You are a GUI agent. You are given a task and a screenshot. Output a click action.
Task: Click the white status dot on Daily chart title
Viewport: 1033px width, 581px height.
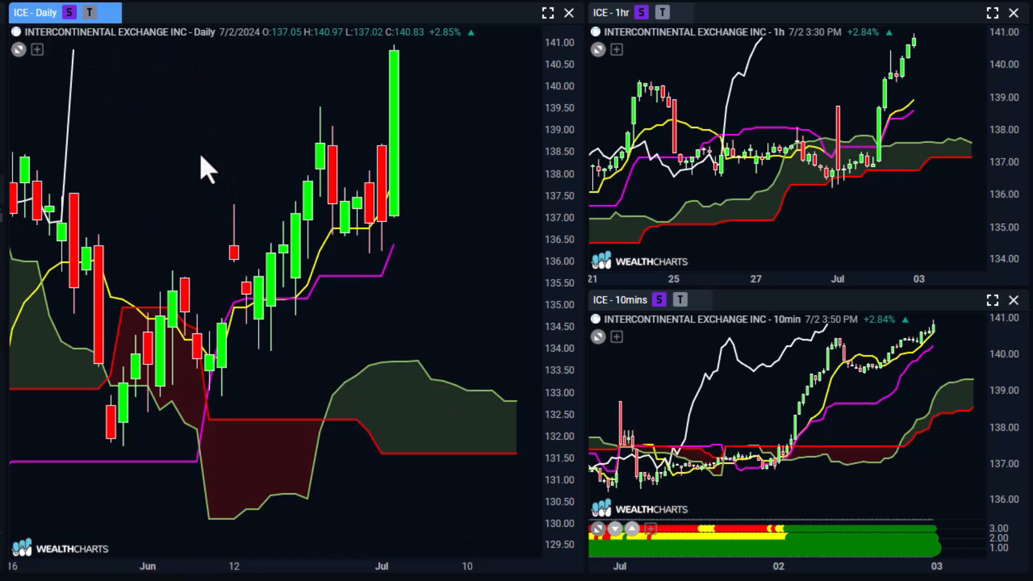pos(16,32)
